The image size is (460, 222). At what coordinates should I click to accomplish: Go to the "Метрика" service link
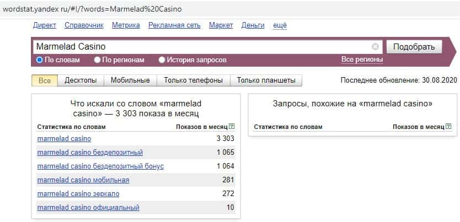pyautogui.click(x=126, y=25)
